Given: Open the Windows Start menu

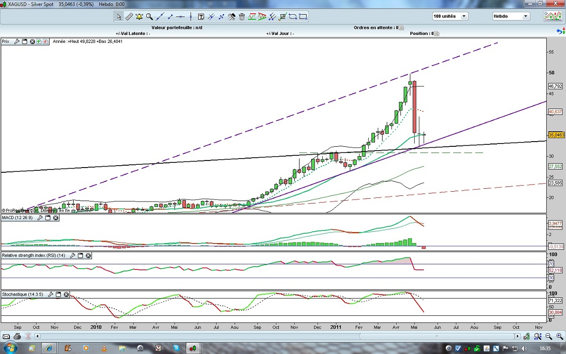Looking at the screenshot, I should [10, 348].
